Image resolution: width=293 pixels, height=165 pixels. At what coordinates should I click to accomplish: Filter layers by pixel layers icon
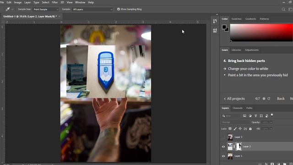(x=244, y=116)
